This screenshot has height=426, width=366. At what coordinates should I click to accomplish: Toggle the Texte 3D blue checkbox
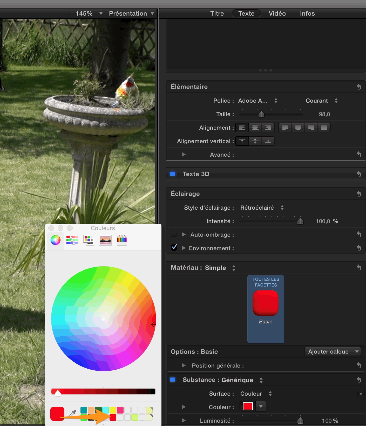point(173,174)
